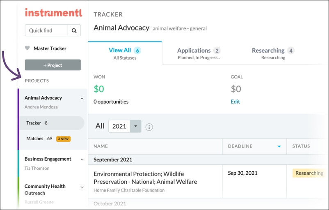329x210 pixels.
Task: Expand the Community Health Outreach project
Action: pyautogui.click(x=82, y=187)
